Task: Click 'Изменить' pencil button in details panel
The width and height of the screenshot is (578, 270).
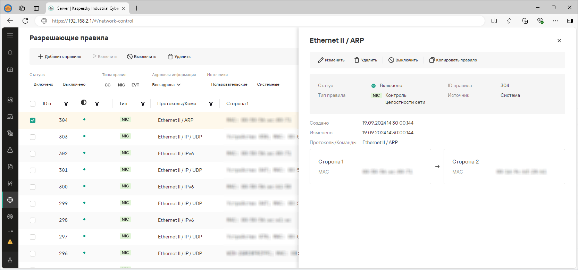Action: [x=331, y=60]
